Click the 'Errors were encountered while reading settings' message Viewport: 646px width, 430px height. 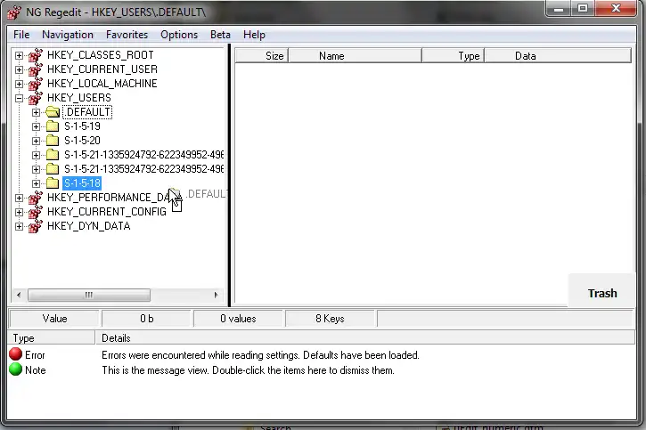[x=260, y=355]
